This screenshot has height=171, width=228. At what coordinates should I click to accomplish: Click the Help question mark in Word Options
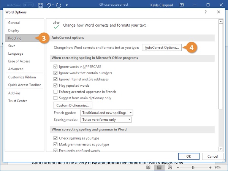[206, 12]
